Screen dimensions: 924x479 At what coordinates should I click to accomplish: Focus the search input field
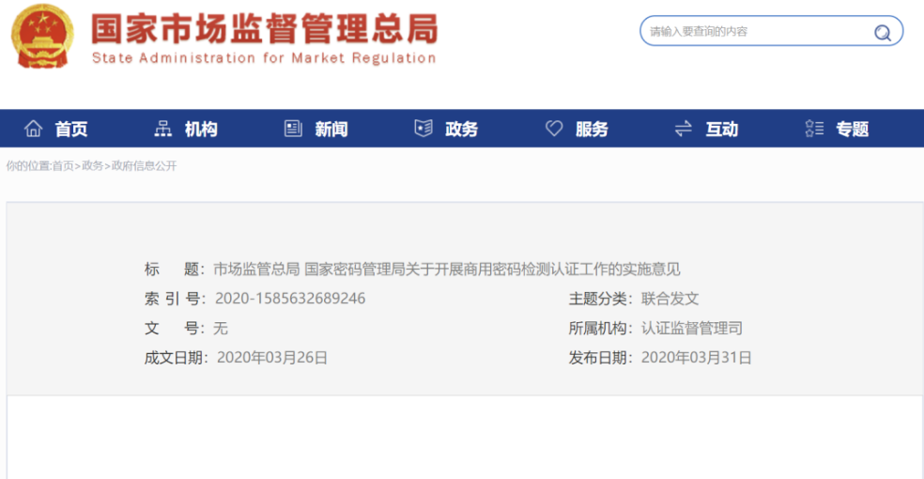(x=751, y=32)
